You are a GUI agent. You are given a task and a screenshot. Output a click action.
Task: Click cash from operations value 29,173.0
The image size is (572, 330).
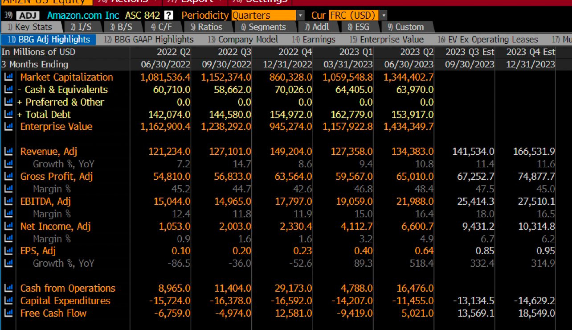pos(294,289)
